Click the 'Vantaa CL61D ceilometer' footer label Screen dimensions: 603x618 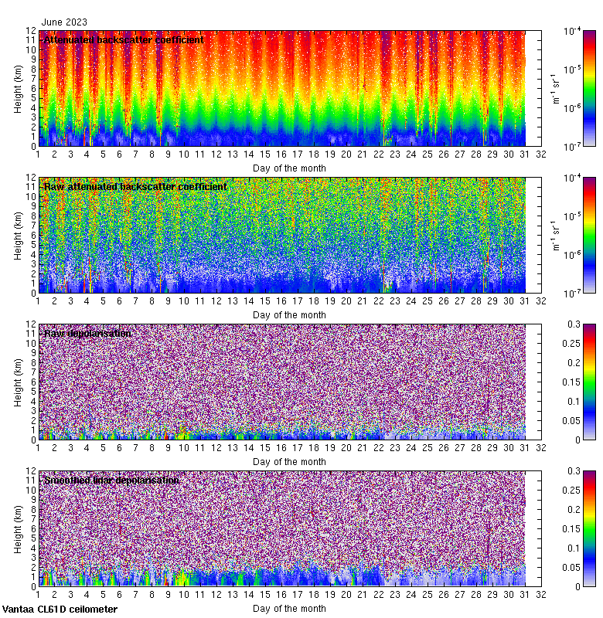pos(60,610)
